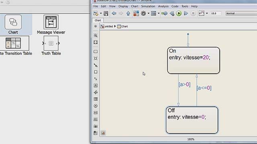The image size is (257, 144).
Task: Click 'Chart' in the breadcrumb
Action: [x=124, y=26]
